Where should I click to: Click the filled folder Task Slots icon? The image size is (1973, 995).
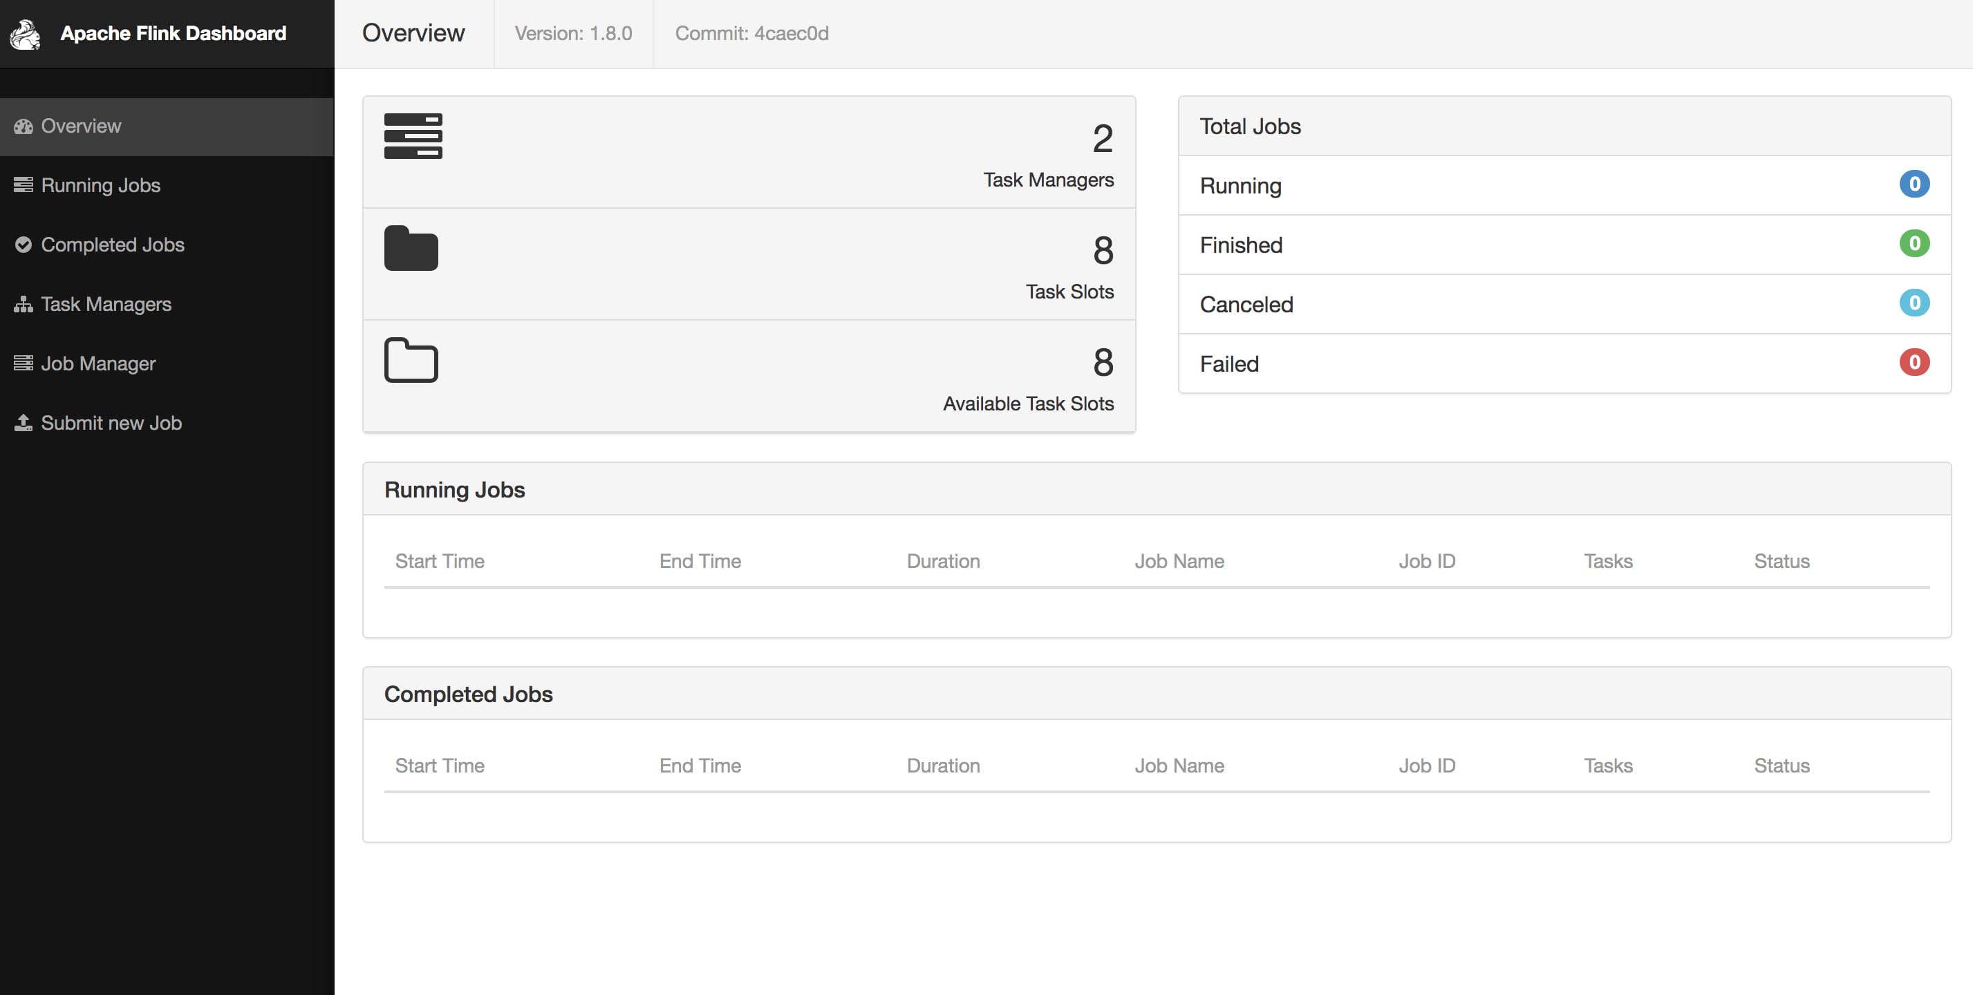411,248
